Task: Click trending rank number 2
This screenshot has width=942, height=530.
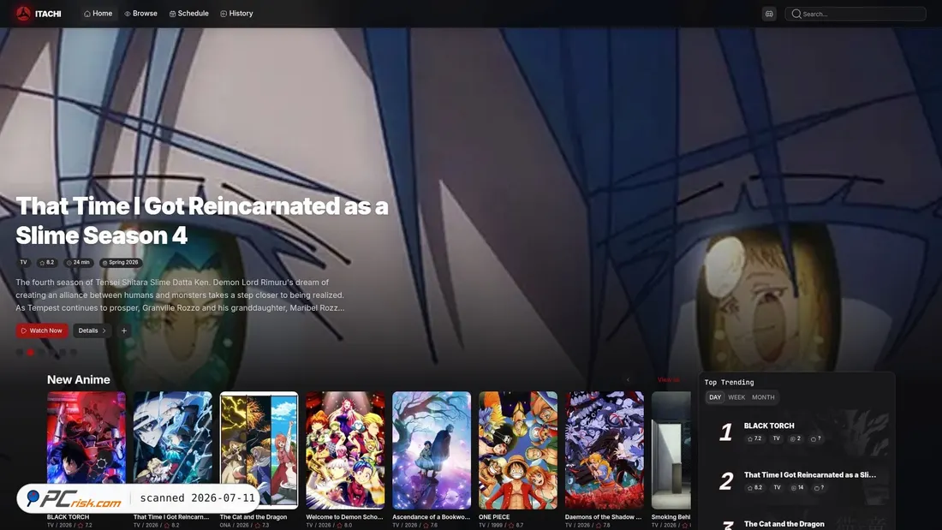Action: [x=725, y=481]
